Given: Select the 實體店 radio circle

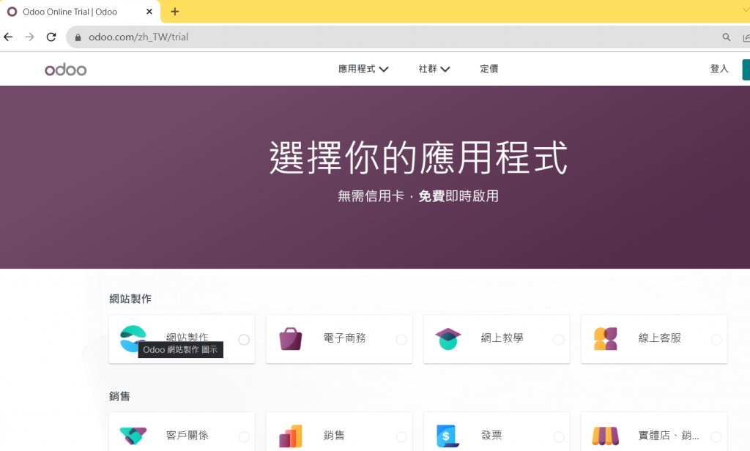Looking at the screenshot, I should pos(716,436).
